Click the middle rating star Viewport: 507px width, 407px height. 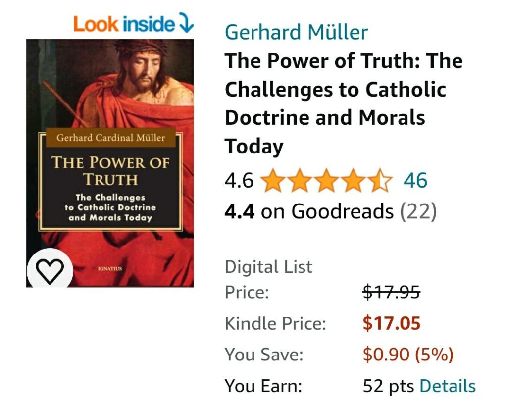click(x=326, y=181)
